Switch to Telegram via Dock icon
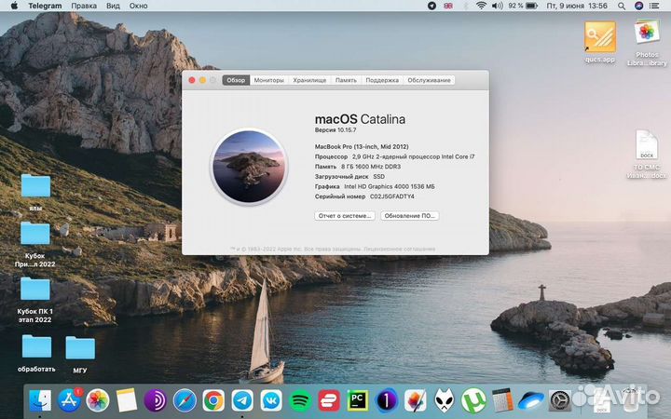The image size is (671, 419). [242, 400]
